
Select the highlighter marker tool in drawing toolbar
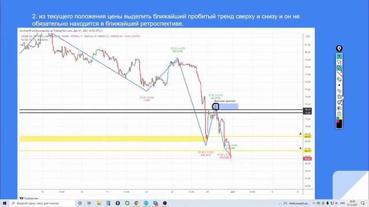339,68
